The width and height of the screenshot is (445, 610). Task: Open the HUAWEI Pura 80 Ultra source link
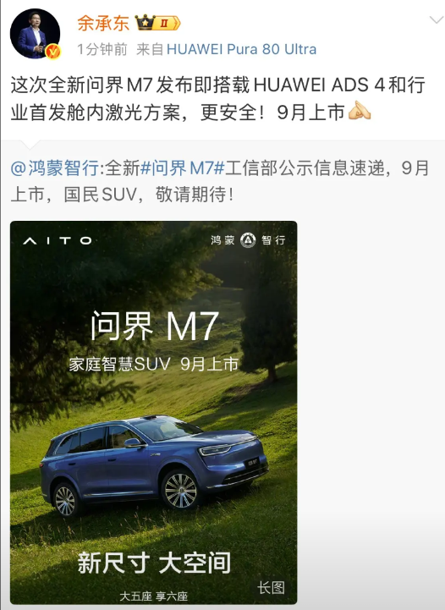click(x=241, y=49)
